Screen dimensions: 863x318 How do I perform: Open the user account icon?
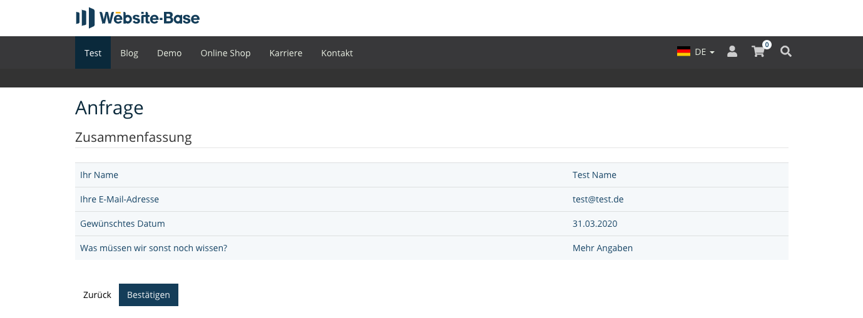click(732, 52)
